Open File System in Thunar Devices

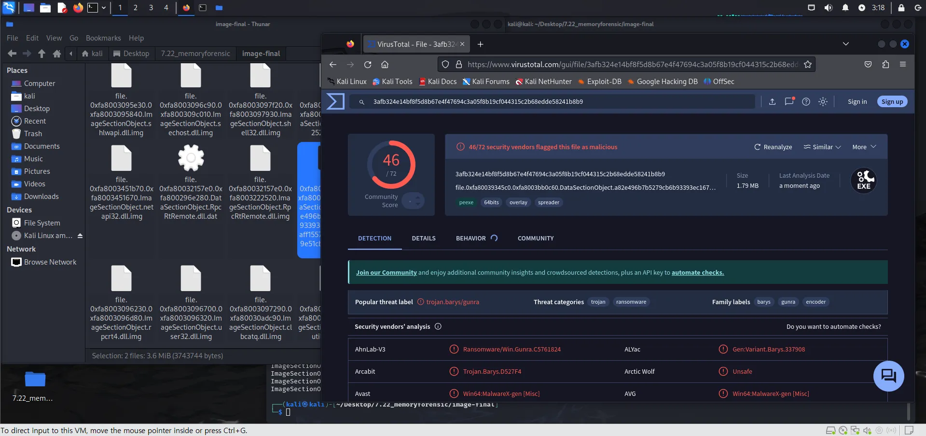[42, 223]
